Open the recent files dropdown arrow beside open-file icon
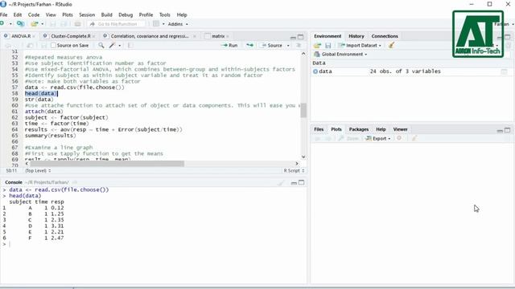515x289 pixels. 42,24
